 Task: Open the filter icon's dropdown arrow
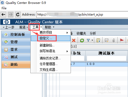click(x=92, y=40)
